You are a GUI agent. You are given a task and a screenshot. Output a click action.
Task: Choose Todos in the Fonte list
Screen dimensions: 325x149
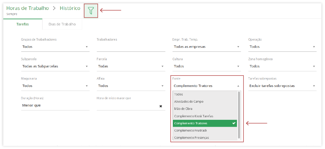[205, 94]
